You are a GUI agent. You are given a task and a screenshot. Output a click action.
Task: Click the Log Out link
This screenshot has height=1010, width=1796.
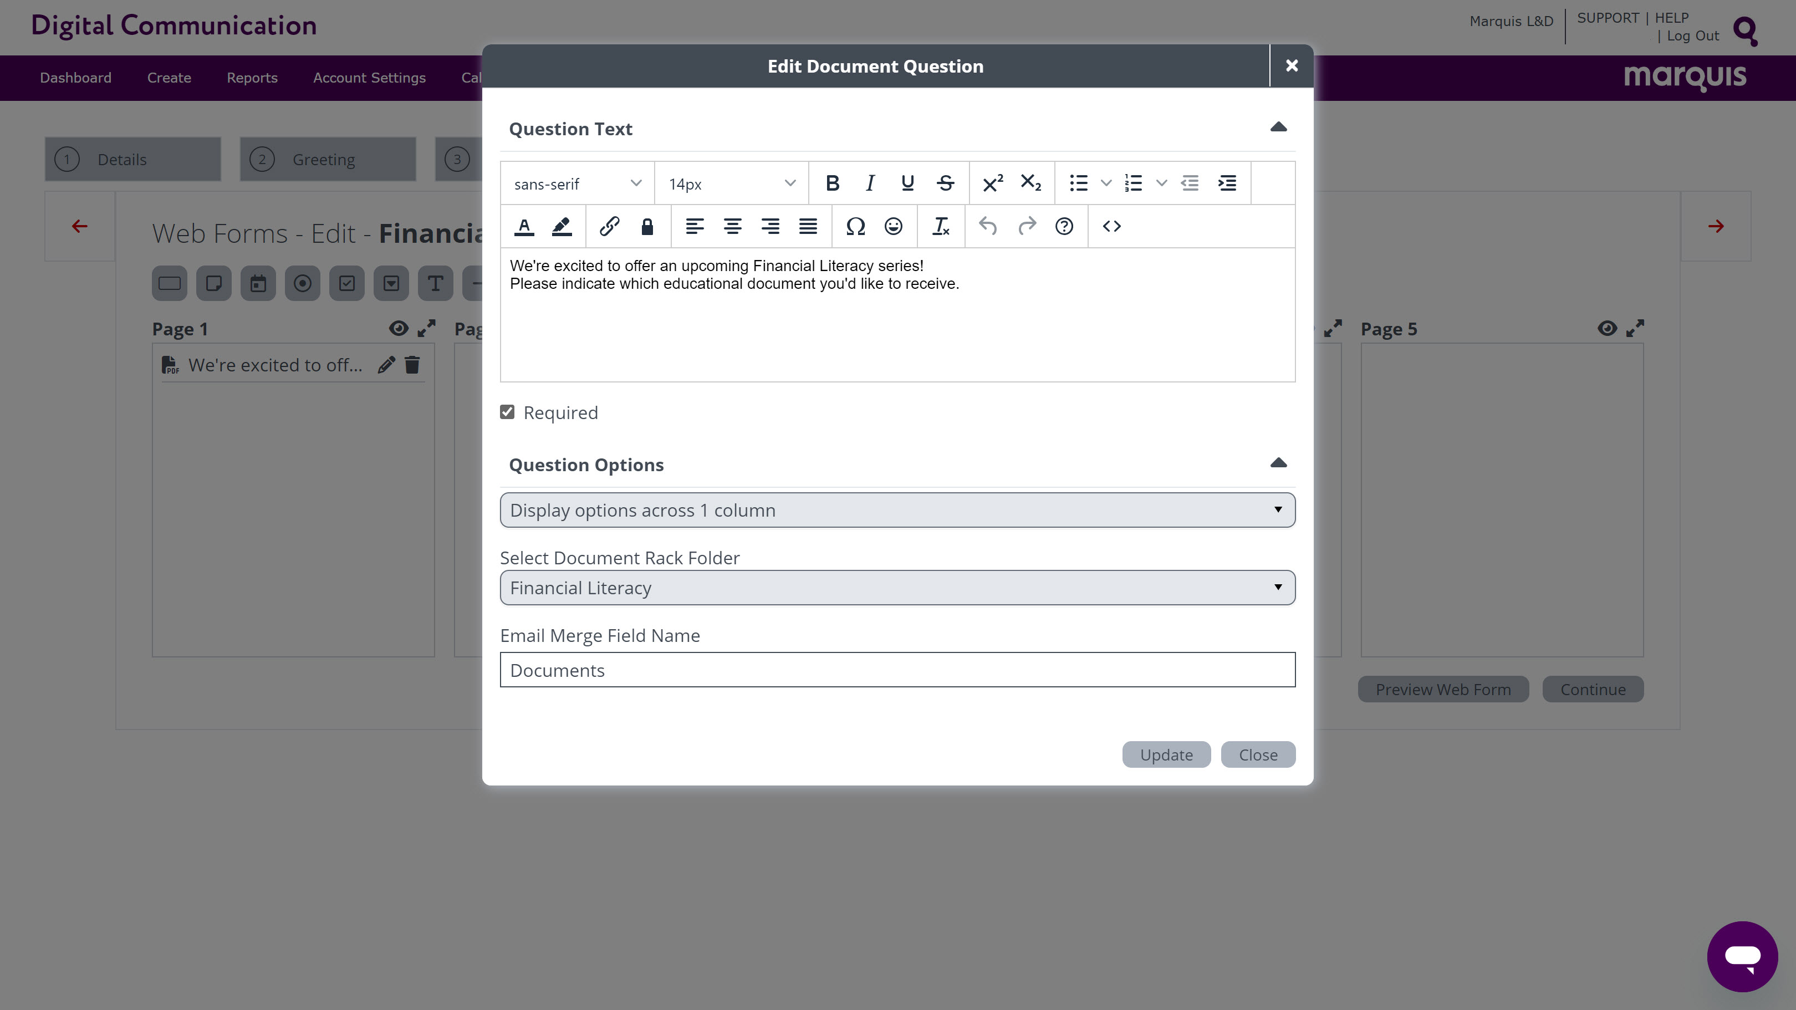pyautogui.click(x=1693, y=36)
